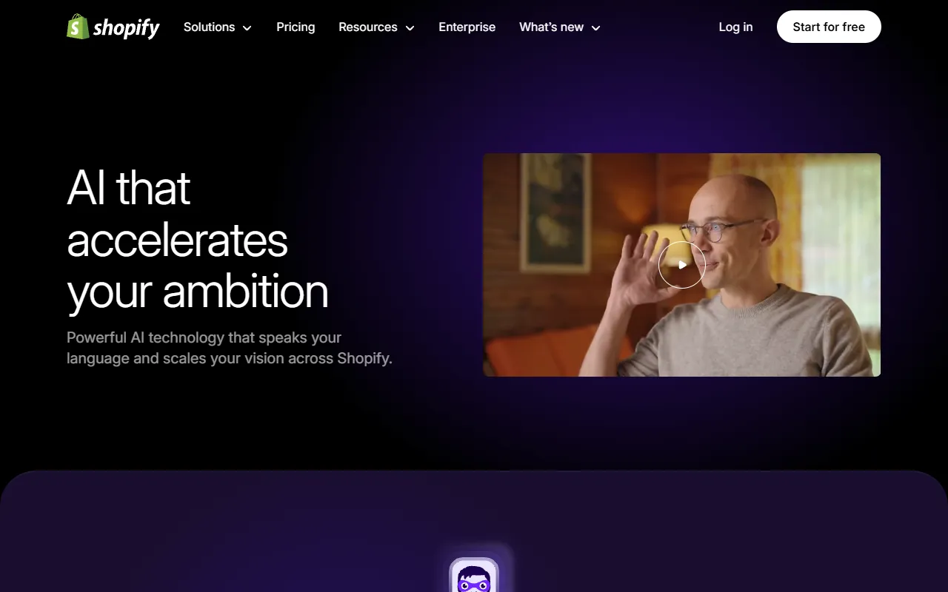Click the green Shopify bag logo icon

(x=78, y=27)
